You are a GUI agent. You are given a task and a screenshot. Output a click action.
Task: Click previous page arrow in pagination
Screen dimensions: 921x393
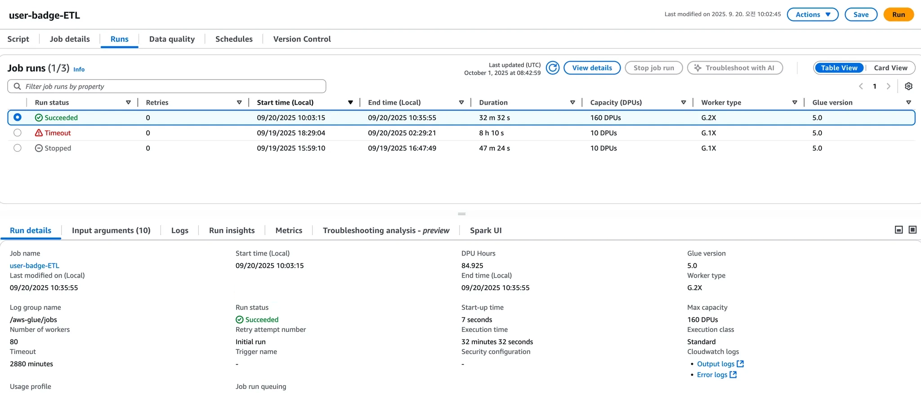861,86
